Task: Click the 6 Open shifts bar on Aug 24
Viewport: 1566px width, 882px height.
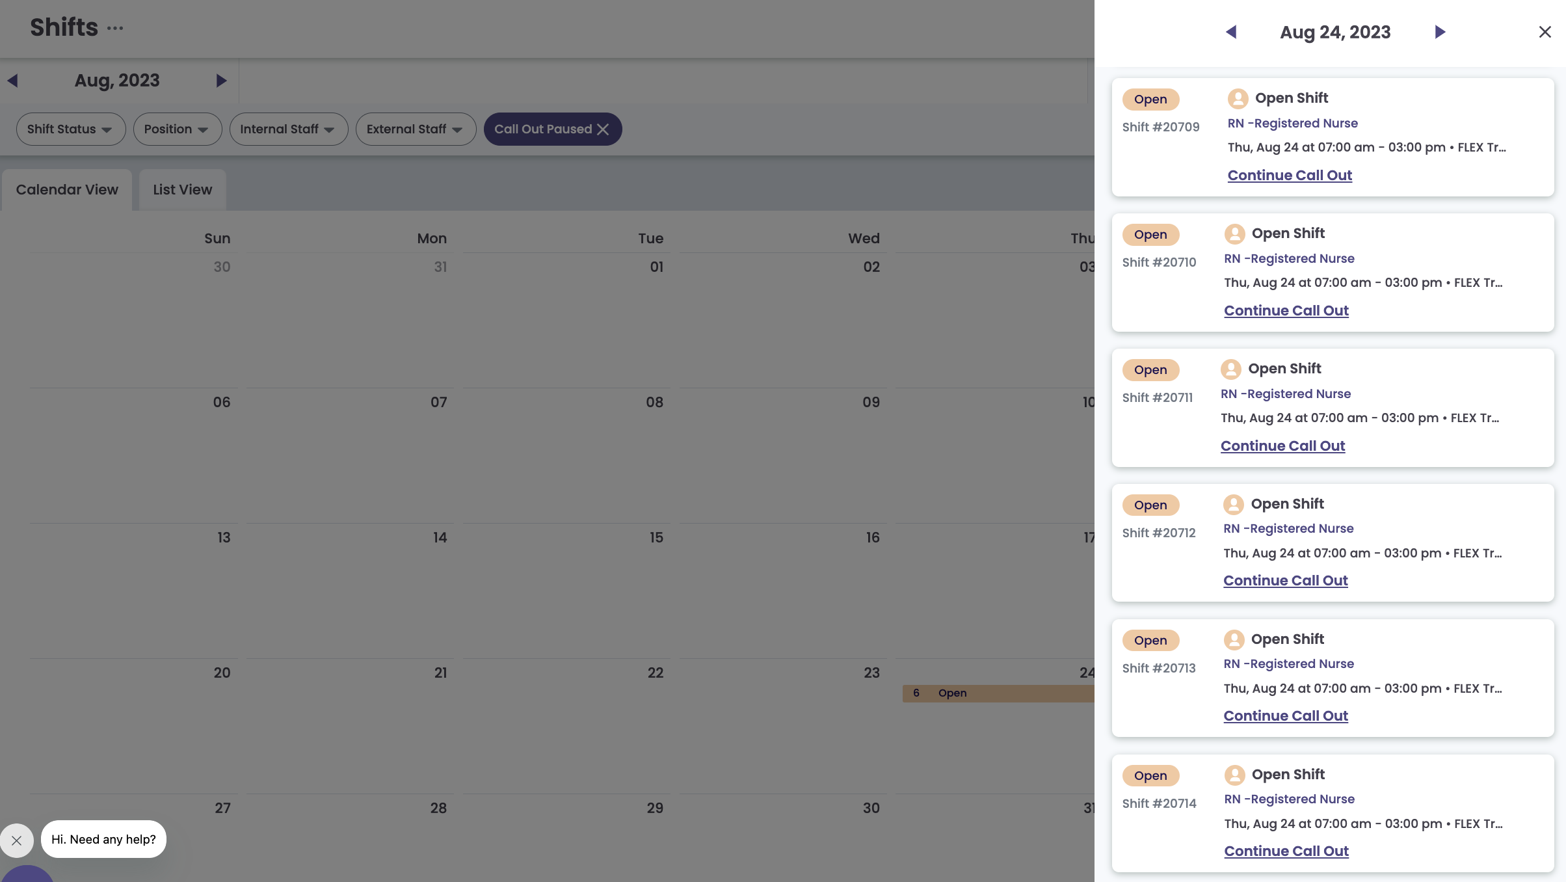Action: (998, 693)
